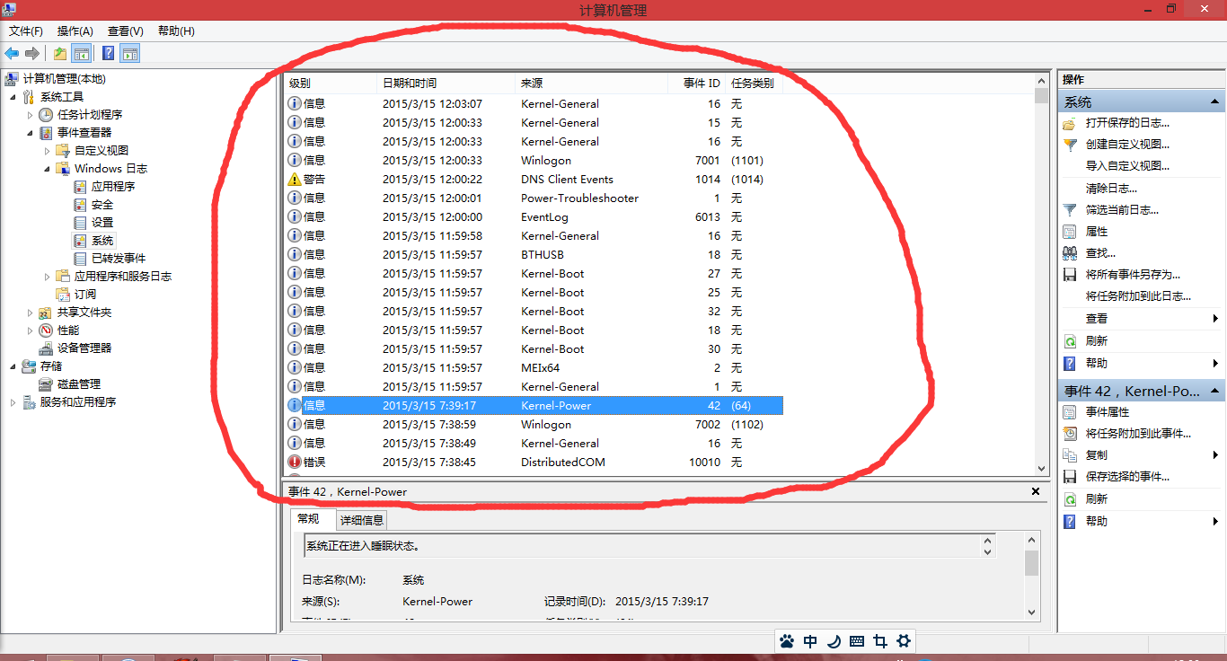Select Event Viewer (事件查看器) node
The image size is (1227, 661).
(x=84, y=132)
